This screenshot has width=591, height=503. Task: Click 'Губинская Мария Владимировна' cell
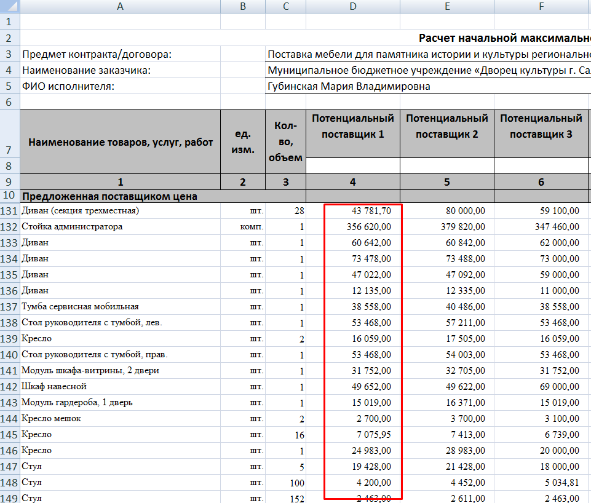(x=349, y=86)
